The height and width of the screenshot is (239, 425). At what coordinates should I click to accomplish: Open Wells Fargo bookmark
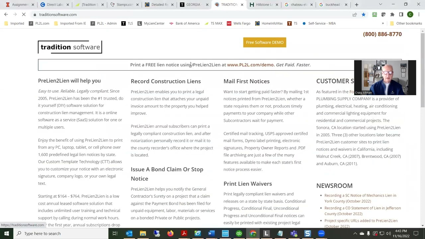238,24
